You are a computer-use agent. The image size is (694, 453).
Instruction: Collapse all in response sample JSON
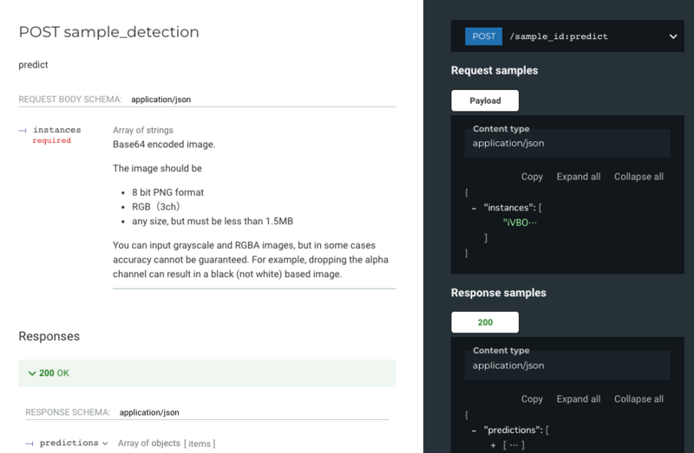pyautogui.click(x=638, y=399)
